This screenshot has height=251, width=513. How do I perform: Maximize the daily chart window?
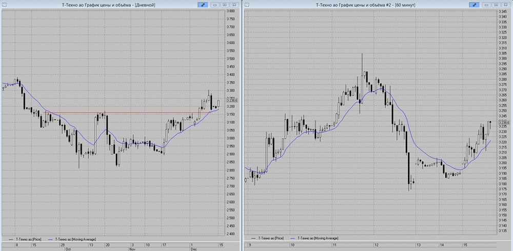tap(225, 5)
